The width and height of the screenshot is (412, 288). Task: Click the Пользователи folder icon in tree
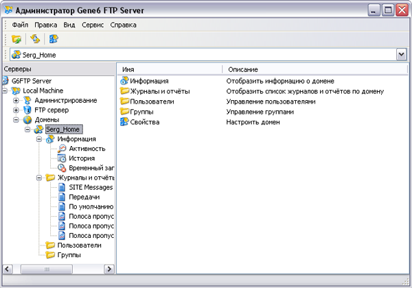pos(50,245)
